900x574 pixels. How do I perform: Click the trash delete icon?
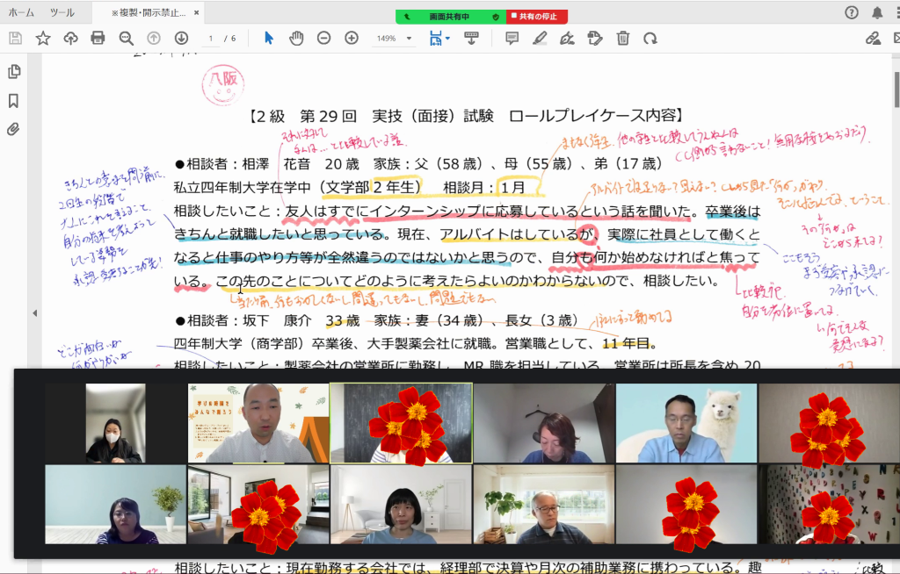click(622, 38)
